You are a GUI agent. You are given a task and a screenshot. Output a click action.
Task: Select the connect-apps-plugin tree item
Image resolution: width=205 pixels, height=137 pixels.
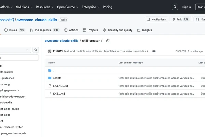(x=10, y=109)
